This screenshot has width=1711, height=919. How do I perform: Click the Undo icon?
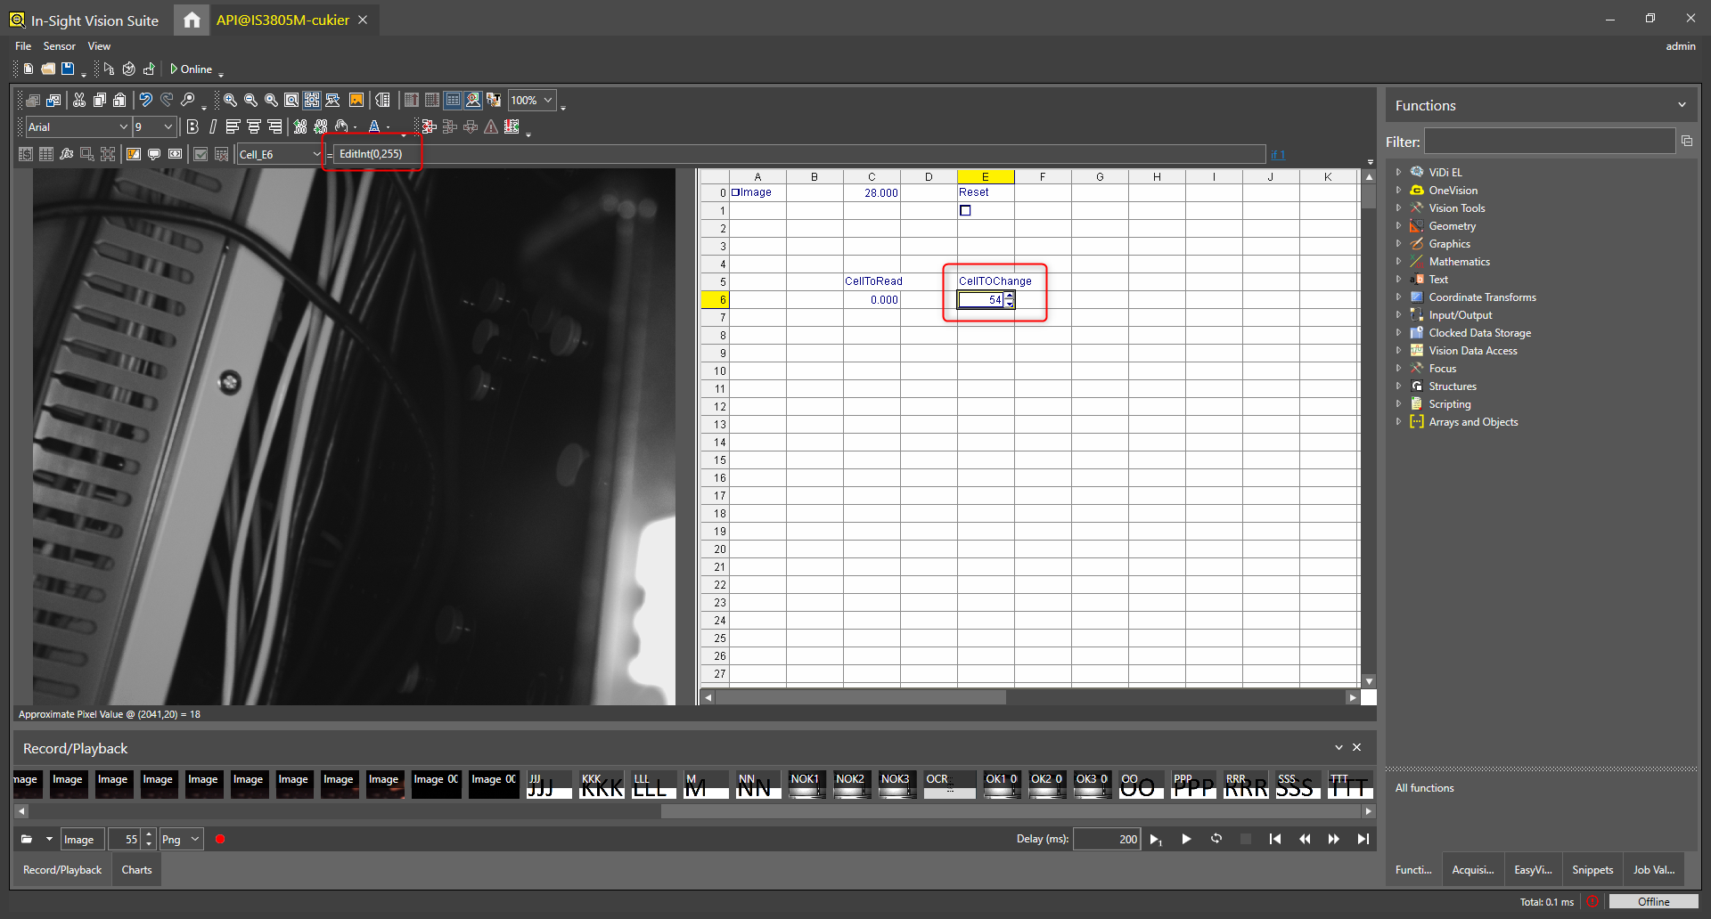[146, 98]
